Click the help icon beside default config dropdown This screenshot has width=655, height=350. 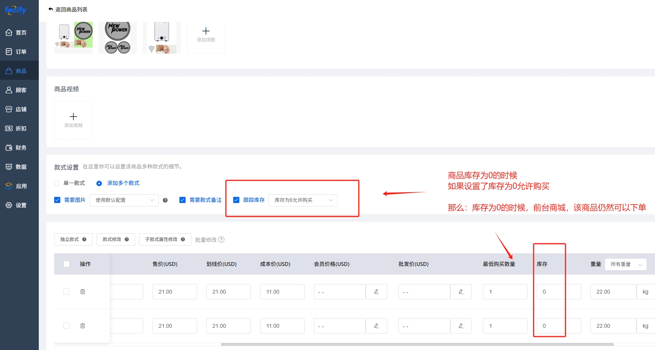(165, 200)
